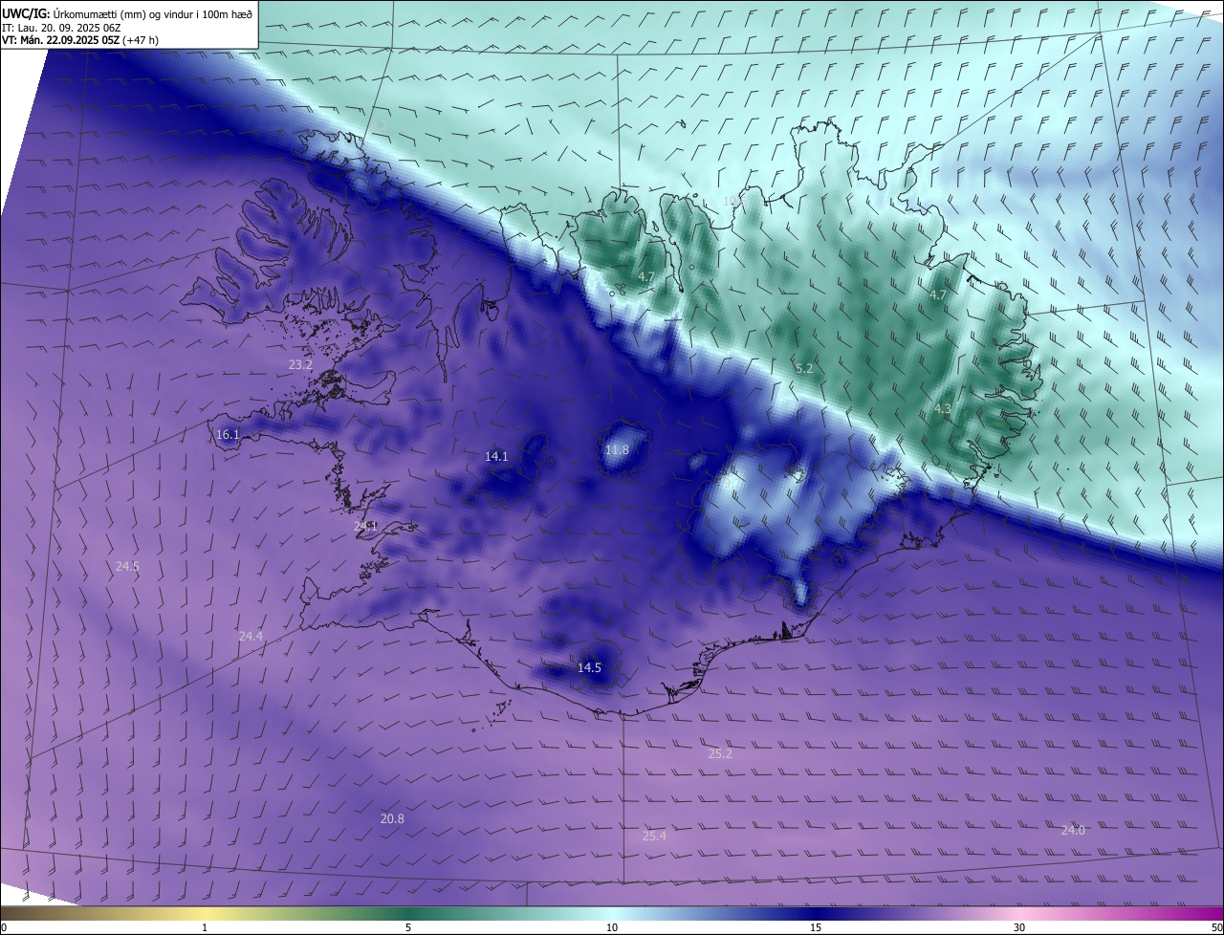Click the 16.1 value label
The width and height of the screenshot is (1224, 935).
pyautogui.click(x=228, y=434)
